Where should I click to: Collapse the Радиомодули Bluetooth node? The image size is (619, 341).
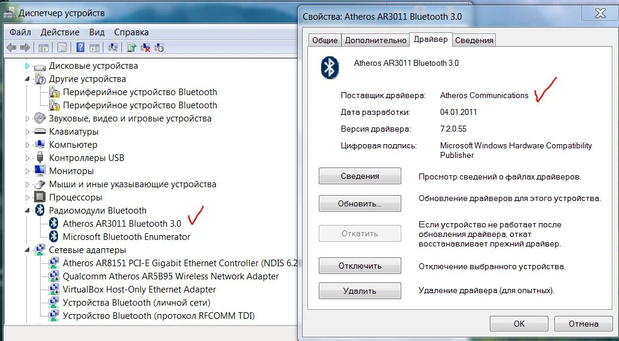click(x=28, y=211)
